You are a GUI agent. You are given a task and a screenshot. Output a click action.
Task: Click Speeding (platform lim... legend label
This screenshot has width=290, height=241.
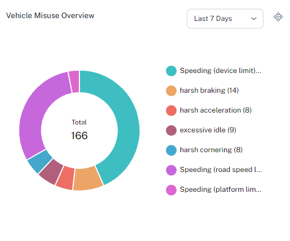[x=221, y=190]
